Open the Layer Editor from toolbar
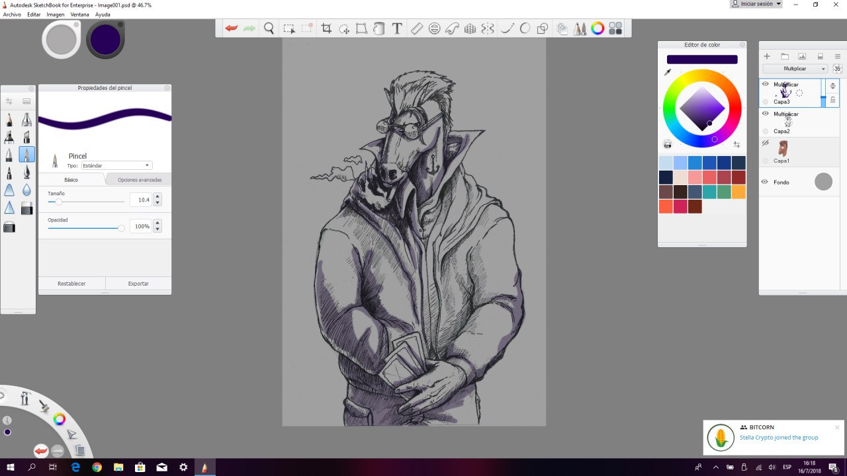 tap(562, 28)
